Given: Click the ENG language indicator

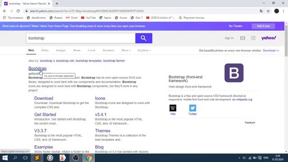Looking at the screenshot, I should (x=266, y=158).
